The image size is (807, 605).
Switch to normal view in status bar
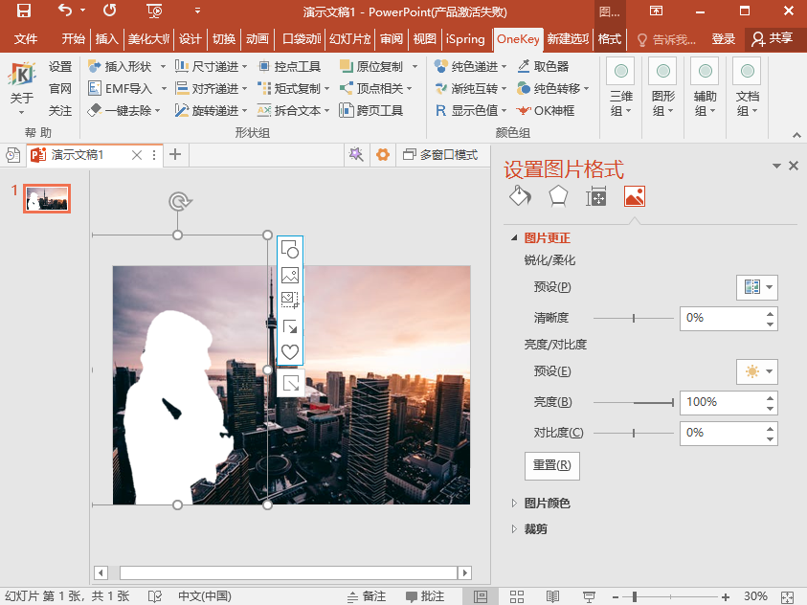[481, 596]
